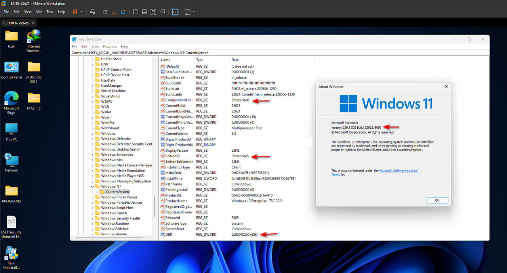Expand the UNP registry key
The image size is (507, 273).
click(x=93, y=64)
